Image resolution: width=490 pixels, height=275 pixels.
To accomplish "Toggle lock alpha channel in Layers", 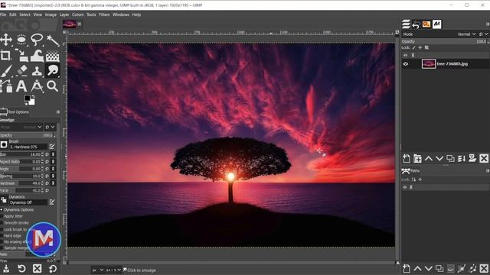I will pos(426,47).
